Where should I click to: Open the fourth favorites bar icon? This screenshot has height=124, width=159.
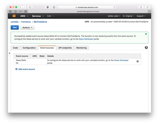point(25,12)
